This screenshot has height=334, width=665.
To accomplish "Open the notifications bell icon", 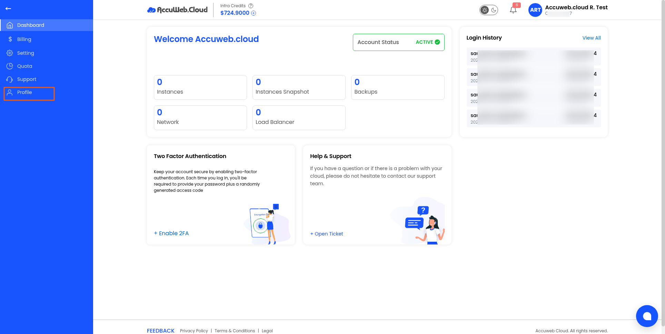I will 513,10.
